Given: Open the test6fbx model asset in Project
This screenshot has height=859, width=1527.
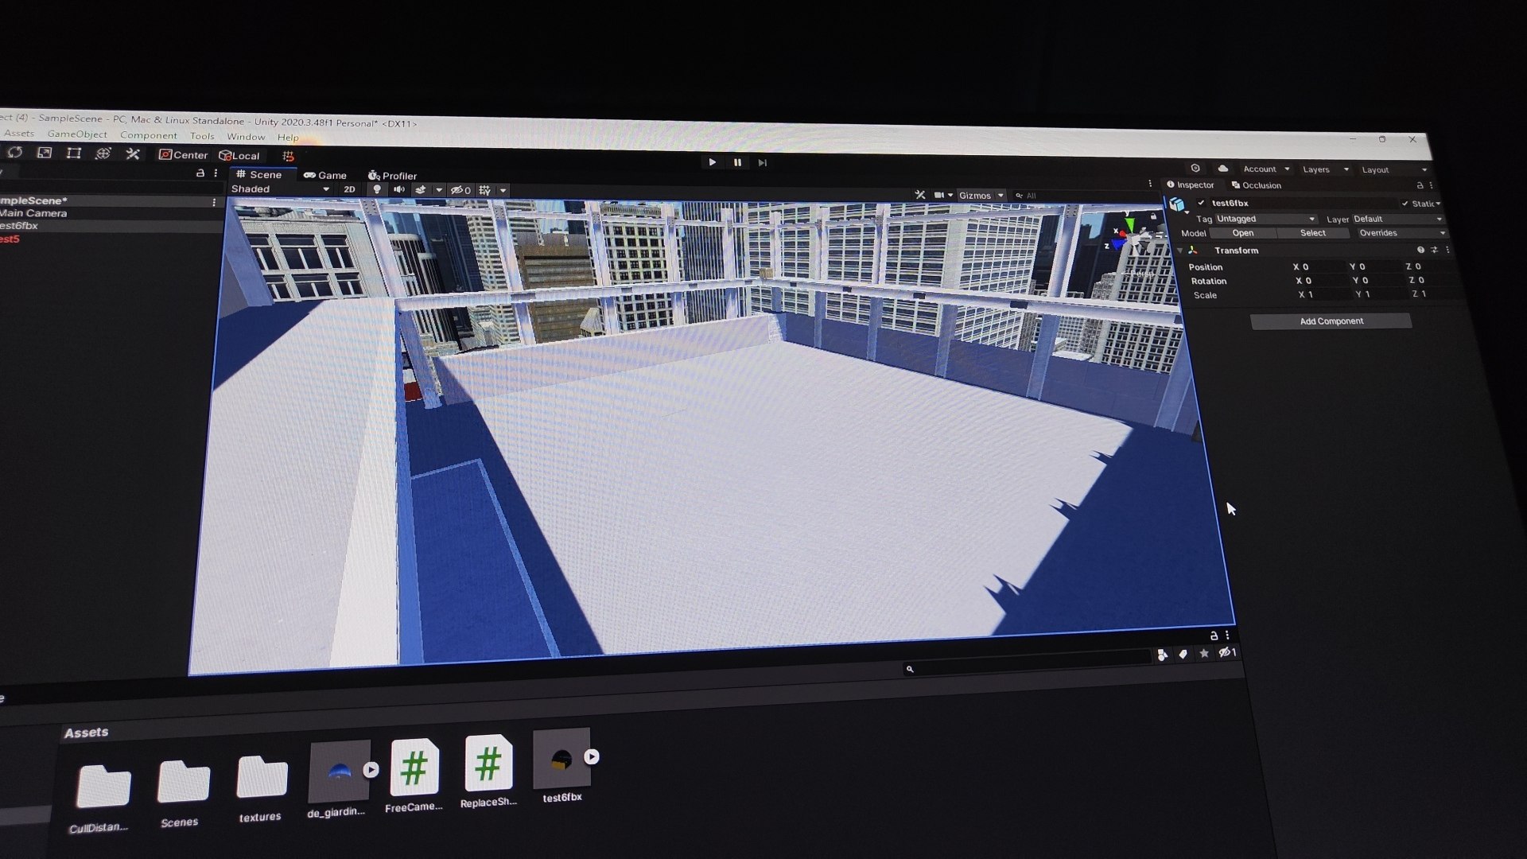Looking at the screenshot, I should coord(562,767).
